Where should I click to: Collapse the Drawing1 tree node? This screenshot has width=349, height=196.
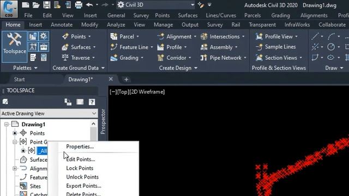point(7,124)
